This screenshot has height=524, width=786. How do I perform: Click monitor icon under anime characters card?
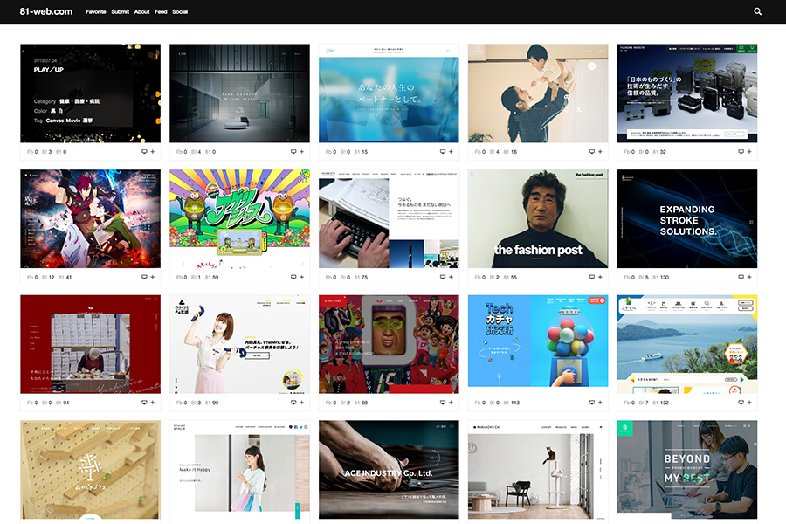tap(144, 277)
